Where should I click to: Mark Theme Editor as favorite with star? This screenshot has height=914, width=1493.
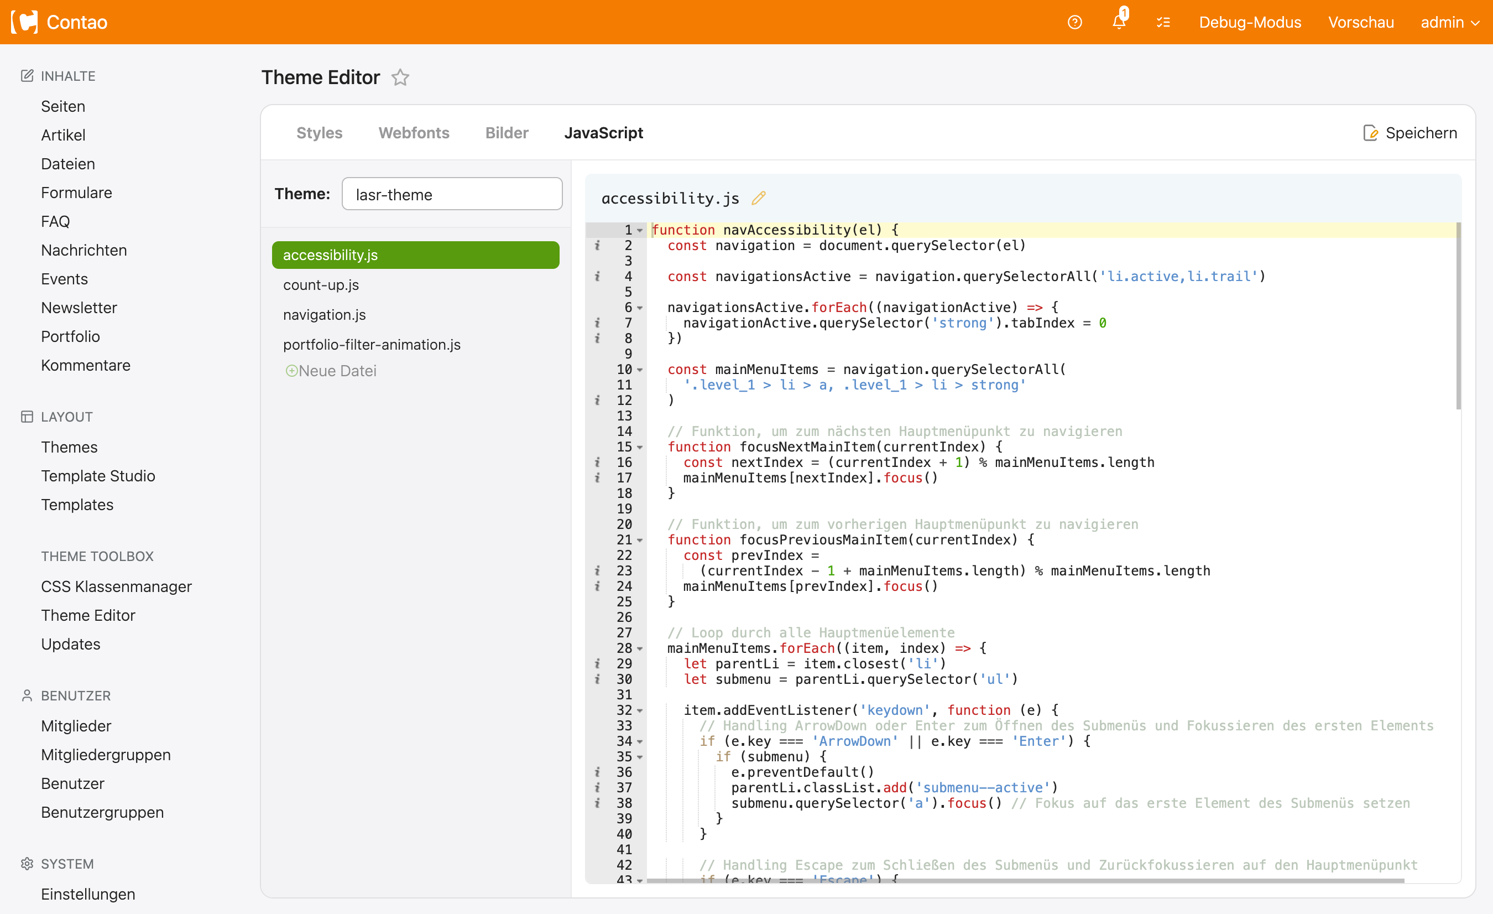coord(400,77)
